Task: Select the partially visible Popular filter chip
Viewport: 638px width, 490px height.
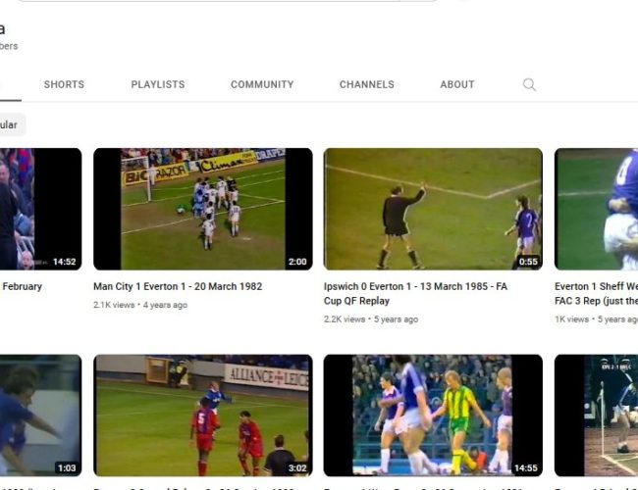Action: pyautogui.click(x=10, y=125)
